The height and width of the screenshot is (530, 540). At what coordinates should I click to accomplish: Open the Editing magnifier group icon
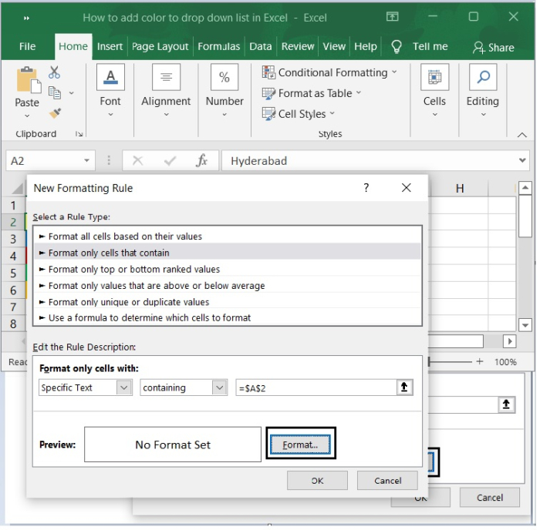pos(483,77)
